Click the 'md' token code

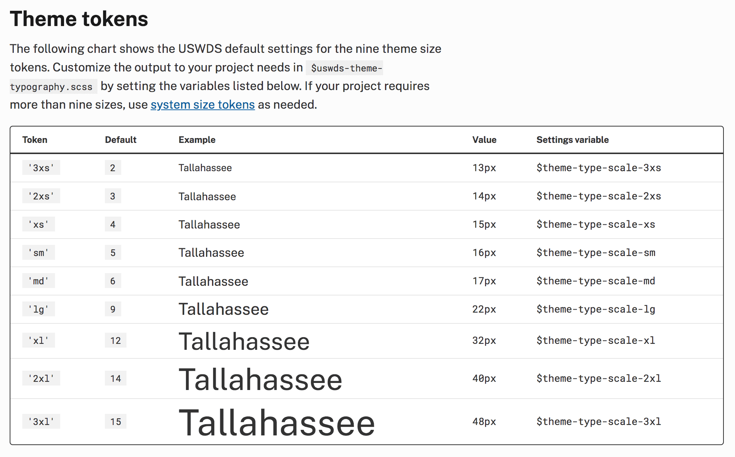[x=38, y=281]
